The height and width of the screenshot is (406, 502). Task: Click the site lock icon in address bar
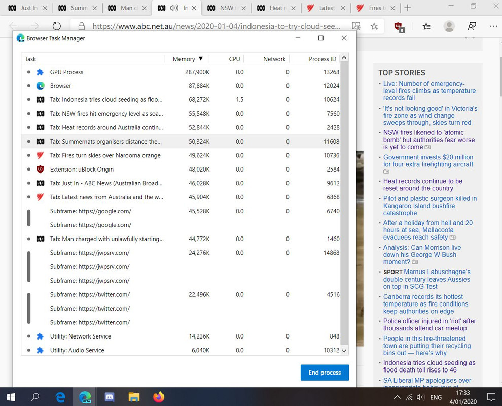(81, 26)
